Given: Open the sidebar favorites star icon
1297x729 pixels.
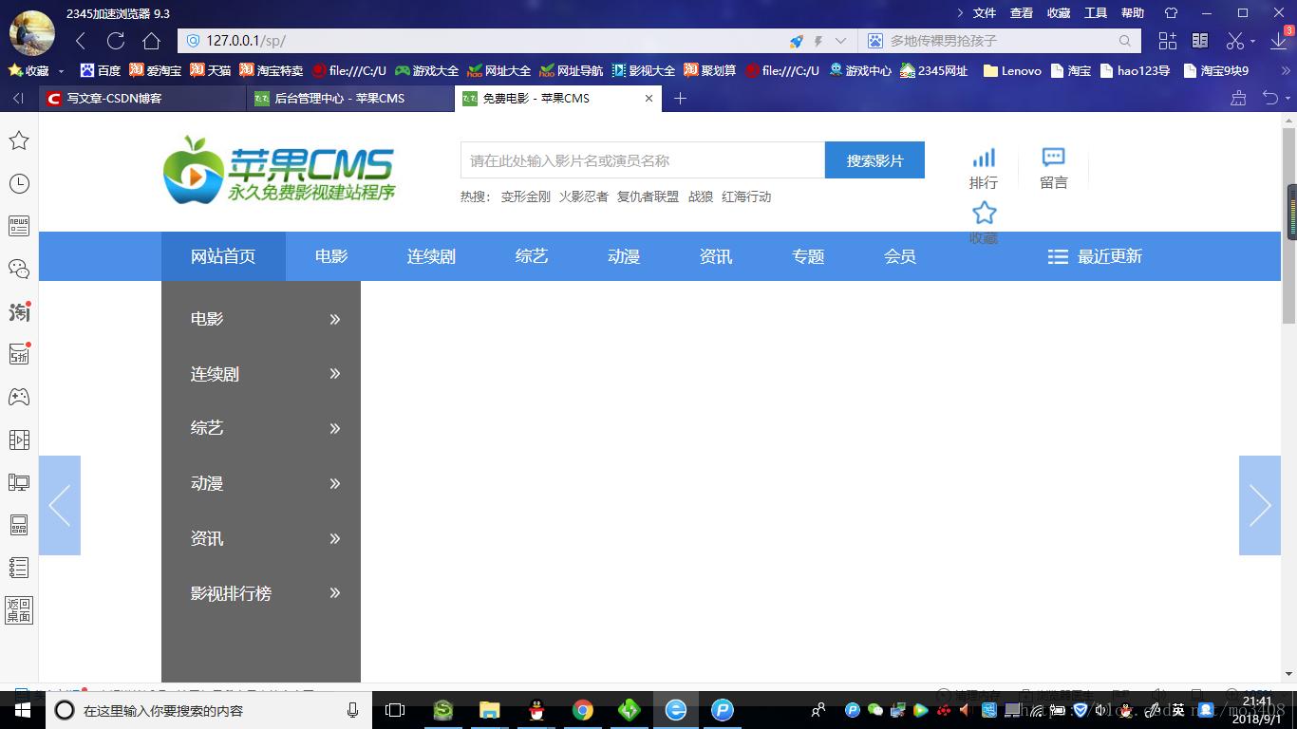Looking at the screenshot, I should (19, 140).
